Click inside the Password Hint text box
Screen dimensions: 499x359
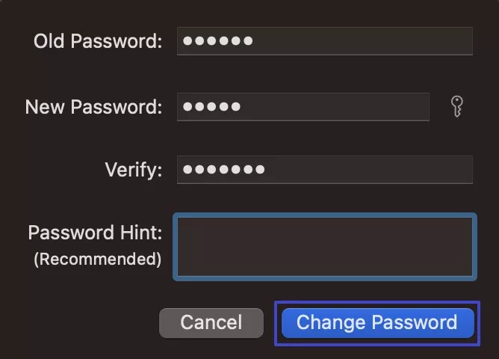(x=325, y=247)
